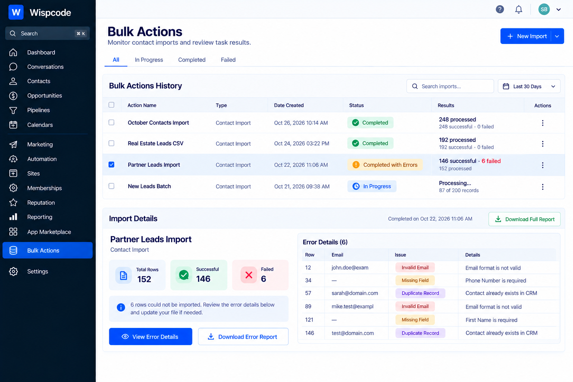The height and width of the screenshot is (382, 573).
Task: Click the In Progress status badge
Action: pyautogui.click(x=372, y=186)
